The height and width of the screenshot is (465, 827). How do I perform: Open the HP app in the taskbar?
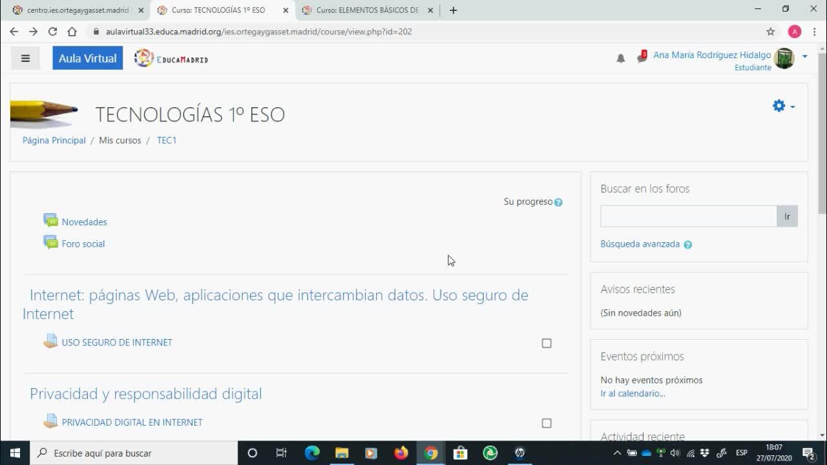pos(520,453)
